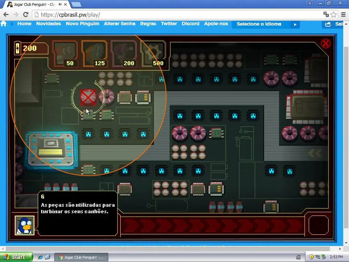The image size is (349, 262).
Task: Select the 200-energy cannon tower
Action: (124, 54)
